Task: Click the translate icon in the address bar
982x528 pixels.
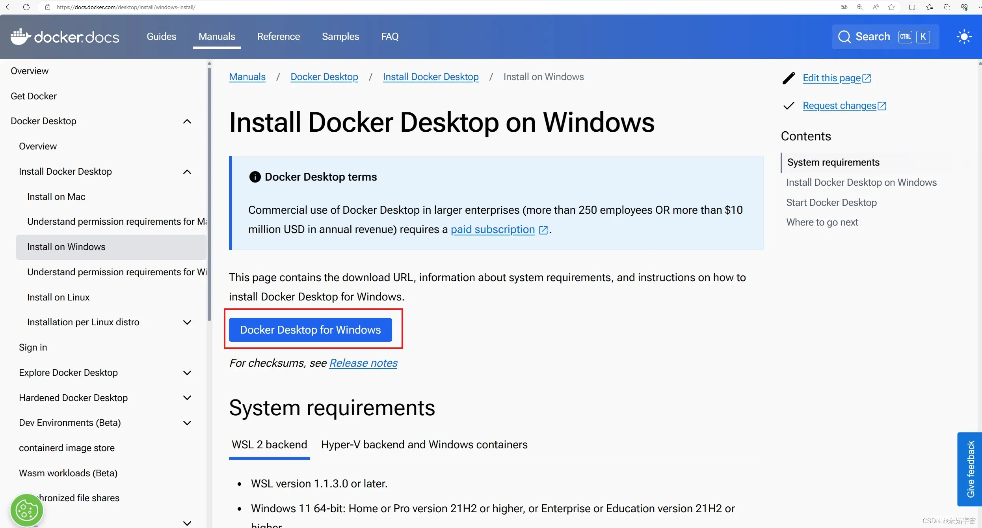Action: (x=844, y=7)
